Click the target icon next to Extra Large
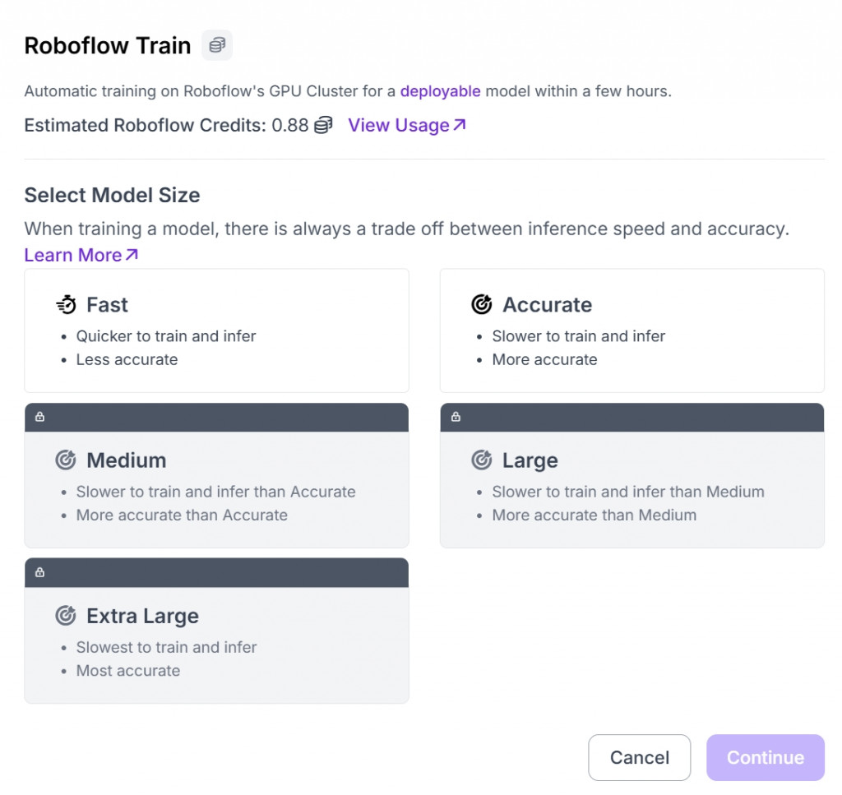Screen dimensions: 842x795 pos(66,616)
